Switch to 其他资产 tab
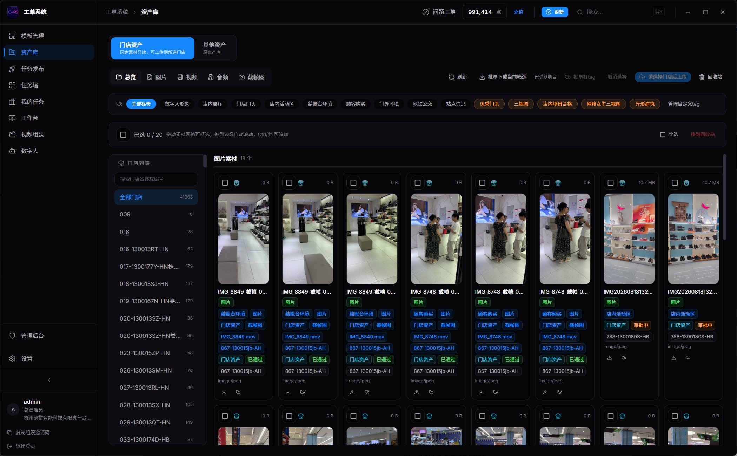 tap(215, 48)
